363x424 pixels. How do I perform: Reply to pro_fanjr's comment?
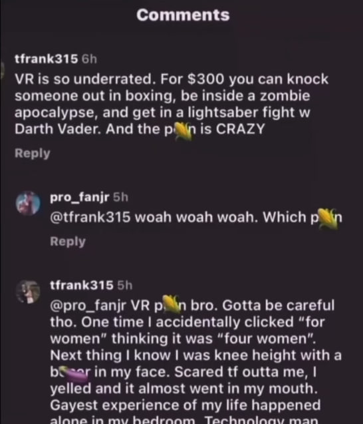pos(68,242)
